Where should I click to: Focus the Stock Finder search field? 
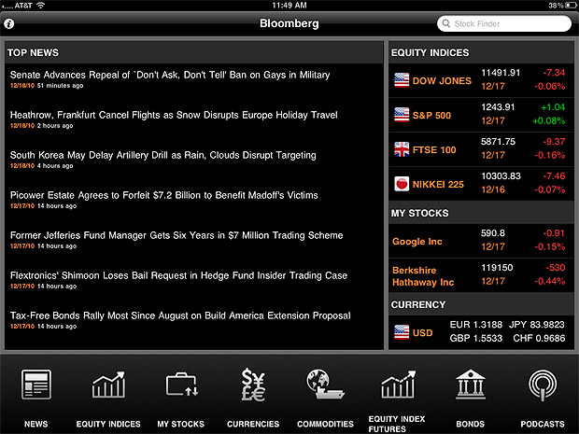pyautogui.click(x=504, y=23)
